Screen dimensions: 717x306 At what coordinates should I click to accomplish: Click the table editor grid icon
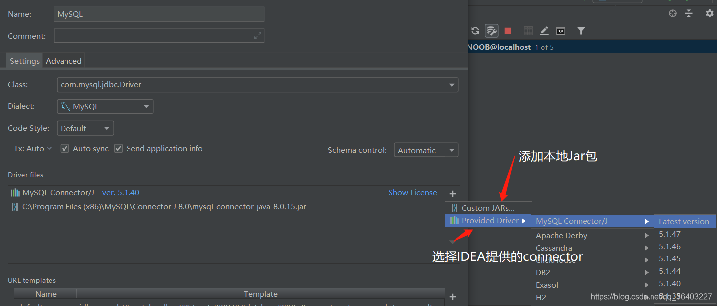pos(528,31)
